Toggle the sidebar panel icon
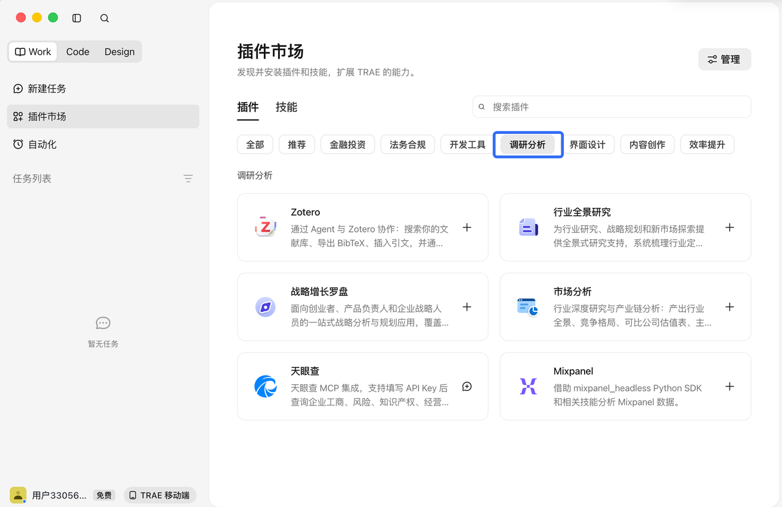The image size is (782, 507). coord(76,18)
